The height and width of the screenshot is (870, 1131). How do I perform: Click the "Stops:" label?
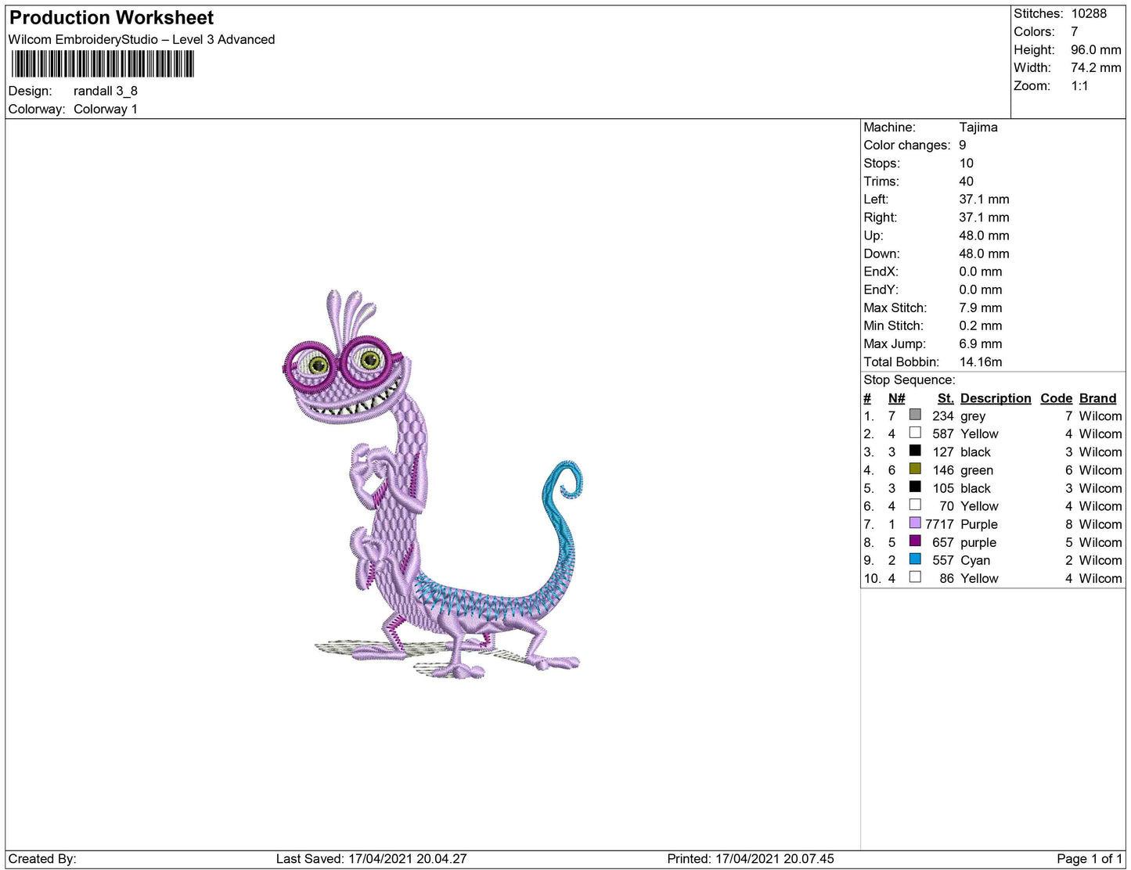(881, 163)
